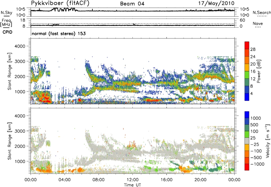Click the 04:00 time tick label

(65, 180)
